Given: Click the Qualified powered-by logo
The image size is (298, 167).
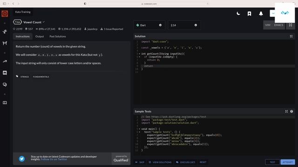Looking at the screenshot, I should click(x=121, y=159).
